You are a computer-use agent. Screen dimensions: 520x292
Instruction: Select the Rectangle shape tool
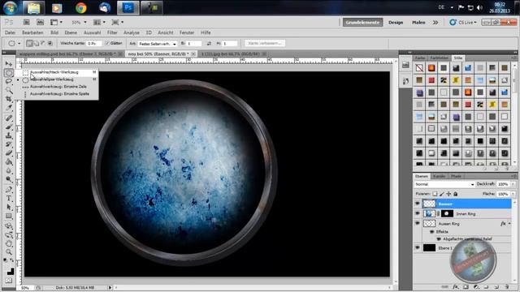tap(9, 217)
